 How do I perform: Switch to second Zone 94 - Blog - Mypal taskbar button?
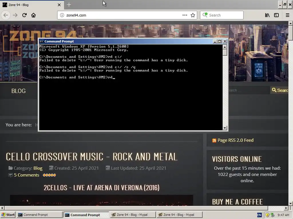179,215
